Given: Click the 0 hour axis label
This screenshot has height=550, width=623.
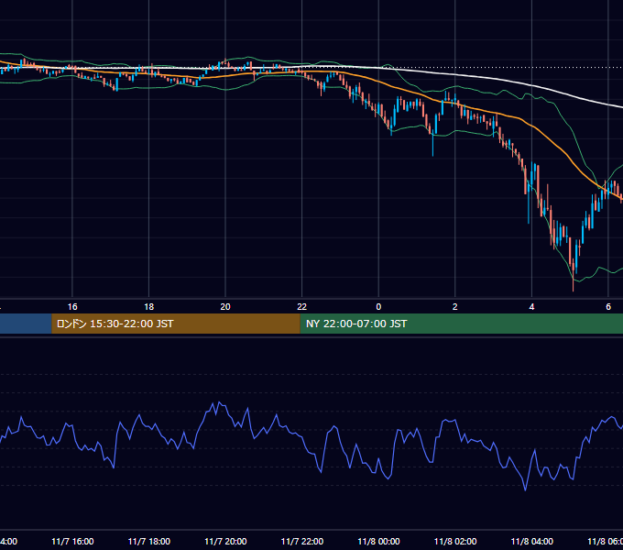Looking at the screenshot, I should tap(378, 307).
